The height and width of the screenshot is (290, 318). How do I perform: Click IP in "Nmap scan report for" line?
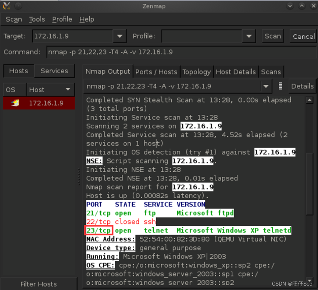pos(193,187)
